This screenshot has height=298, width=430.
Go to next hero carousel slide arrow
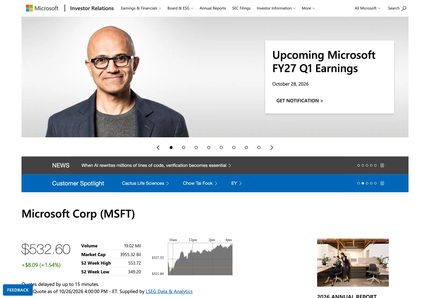[x=272, y=148]
